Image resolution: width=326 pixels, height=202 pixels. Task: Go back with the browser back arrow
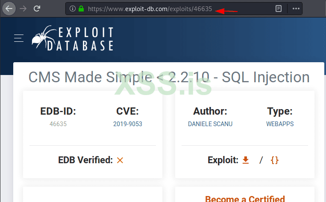click(x=9, y=9)
